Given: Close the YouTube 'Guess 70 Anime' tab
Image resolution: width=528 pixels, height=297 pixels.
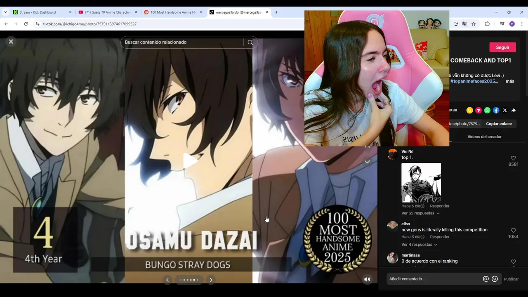Looking at the screenshot, I should (136, 12).
